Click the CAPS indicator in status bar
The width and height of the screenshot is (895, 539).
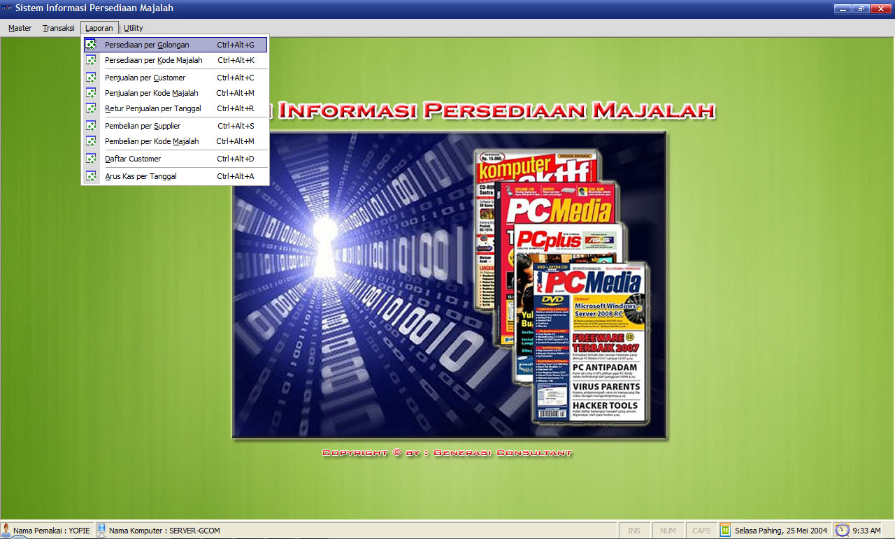tap(701, 531)
